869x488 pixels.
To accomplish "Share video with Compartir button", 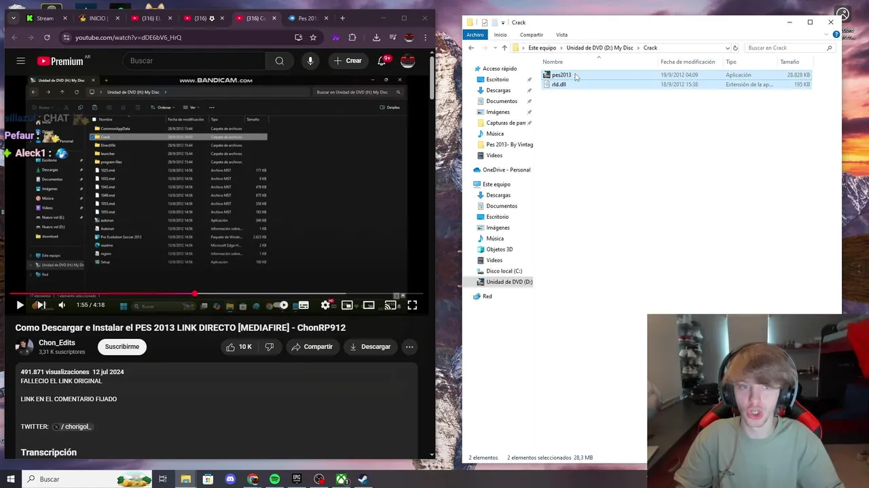I will pyautogui.click(x=312, y=346).
